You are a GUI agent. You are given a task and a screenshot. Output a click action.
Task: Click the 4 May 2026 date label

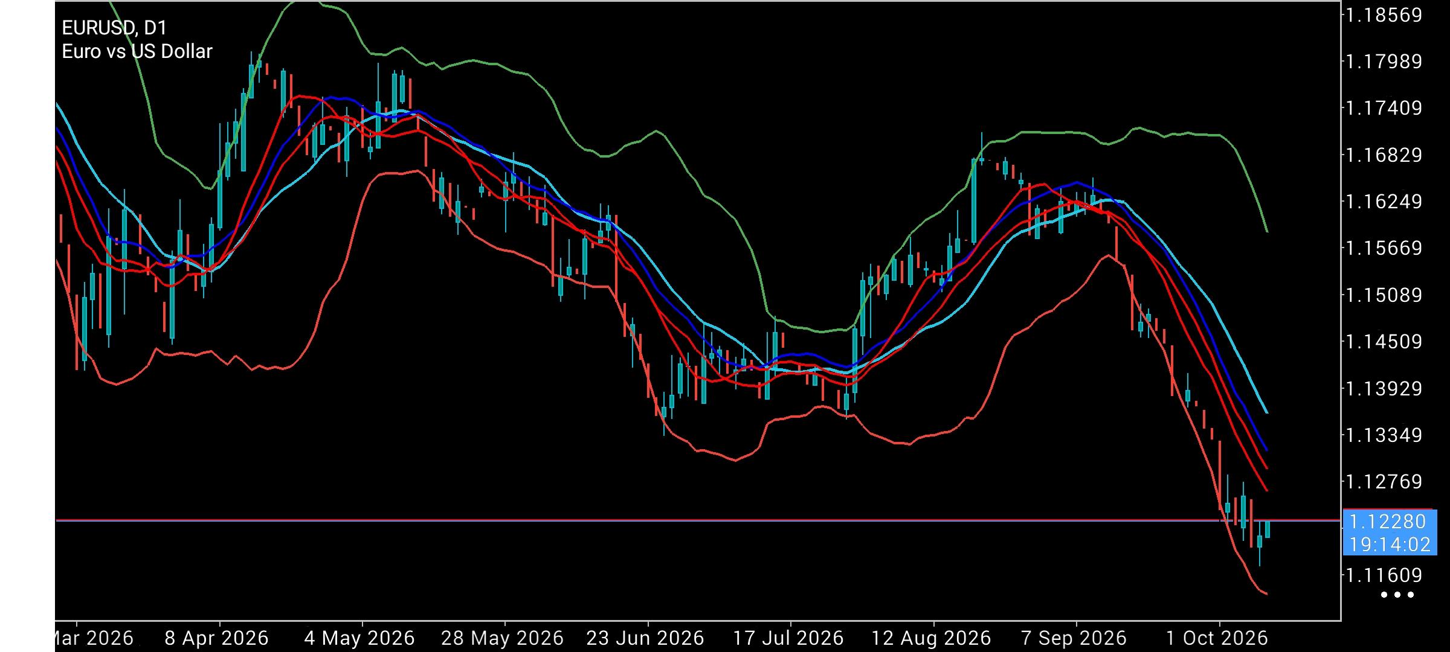359,638
